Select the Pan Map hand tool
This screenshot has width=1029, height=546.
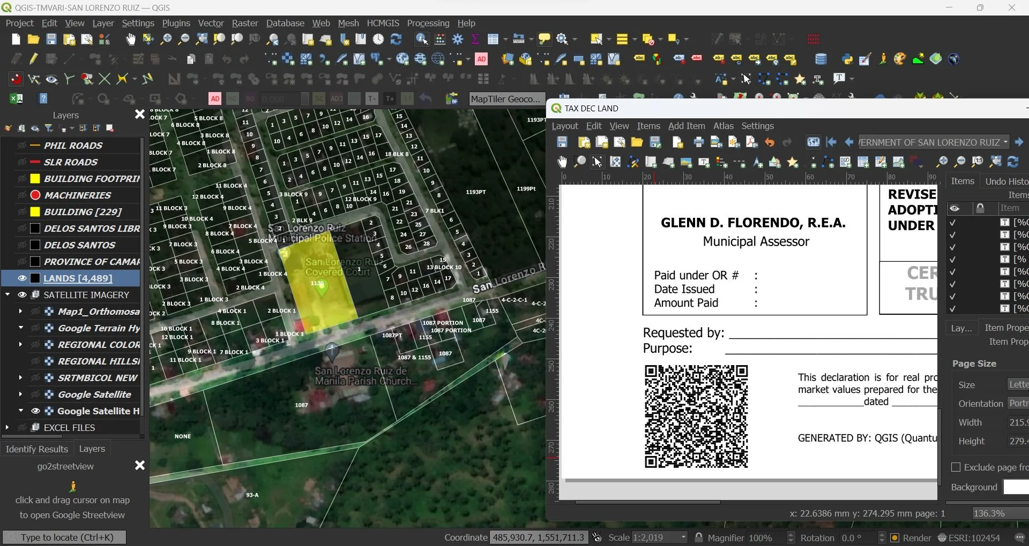tap(131, 39)
